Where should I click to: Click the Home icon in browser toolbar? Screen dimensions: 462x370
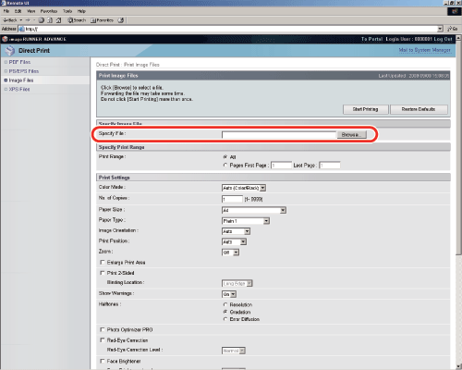58,20
